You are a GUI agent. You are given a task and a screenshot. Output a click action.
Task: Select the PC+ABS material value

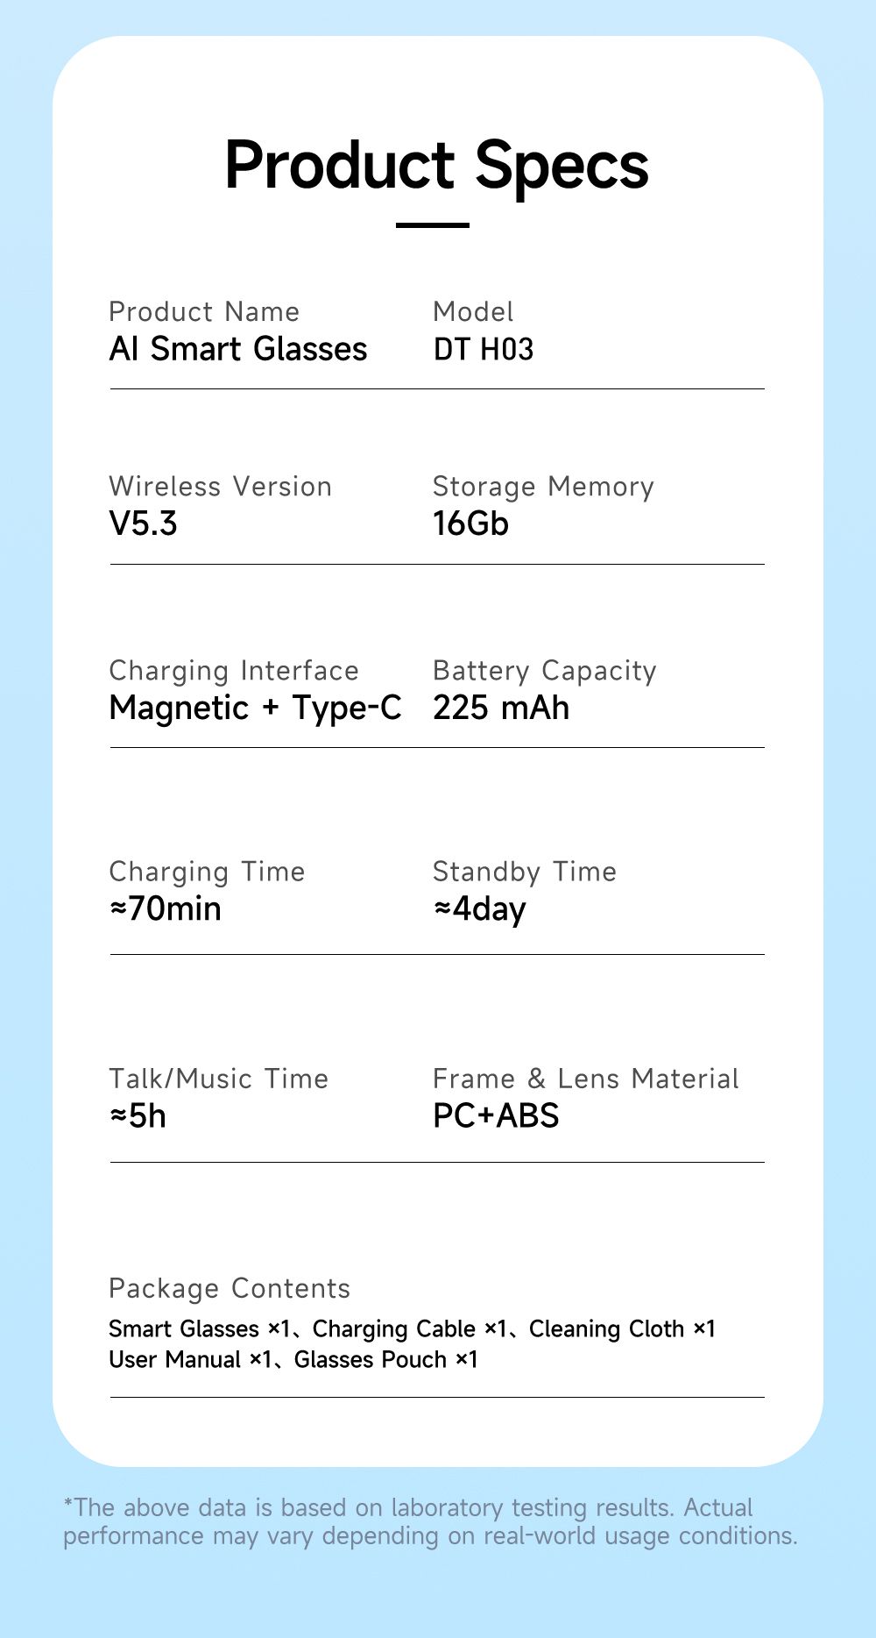pyautogui.click(x=496, y=1116)
